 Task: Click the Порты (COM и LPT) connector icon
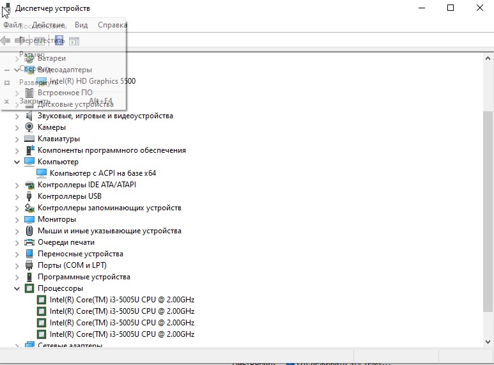pyautogui.click(x=29, y=265)
